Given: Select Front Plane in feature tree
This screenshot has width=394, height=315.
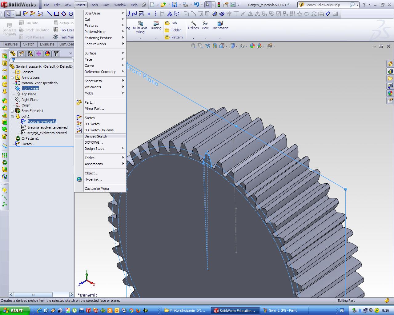Looking at the screenshot, I should pyautogui.click(x=30, y=89).
